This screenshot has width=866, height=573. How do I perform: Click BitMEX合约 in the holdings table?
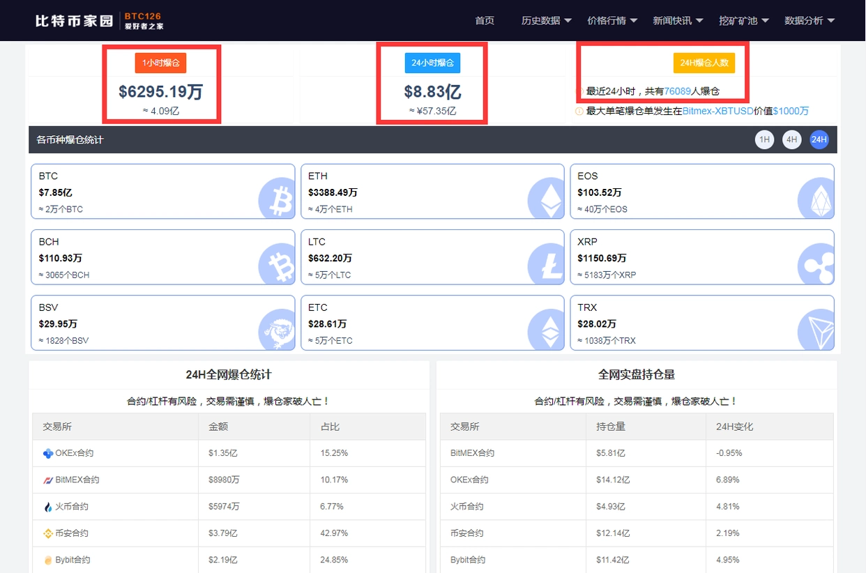pyautogui.click(x=472, y=453)
